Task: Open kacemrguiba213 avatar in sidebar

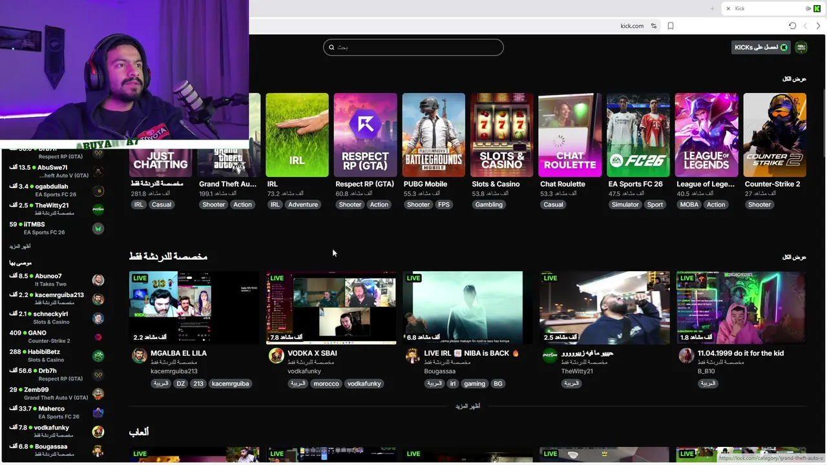Action: pyautogui.click(x=98, y=299)
